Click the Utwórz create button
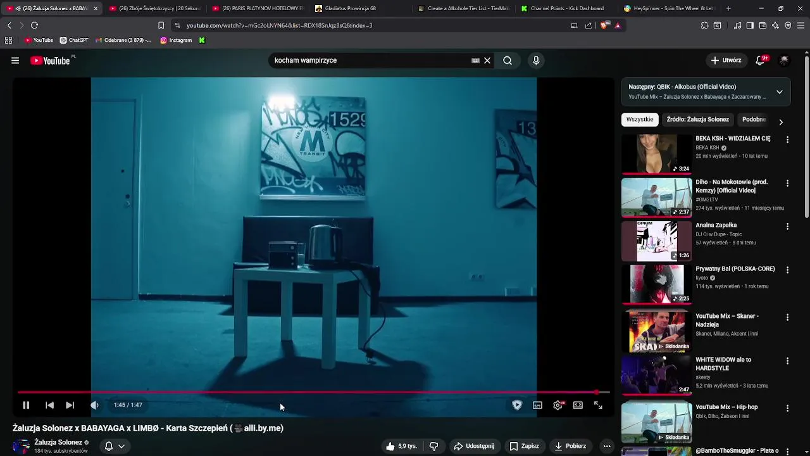This screenshot has width=810, height=456. point(725,61)
